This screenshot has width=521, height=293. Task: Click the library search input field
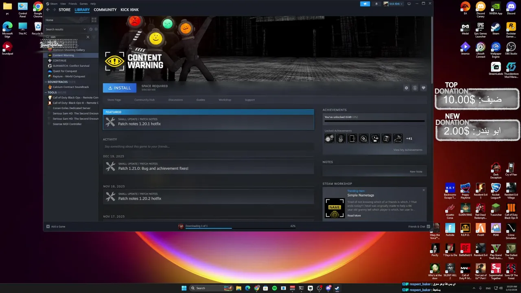point(67,37)
